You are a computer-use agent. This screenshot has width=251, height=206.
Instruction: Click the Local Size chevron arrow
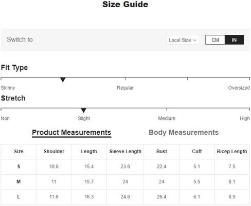pos(194,40)
